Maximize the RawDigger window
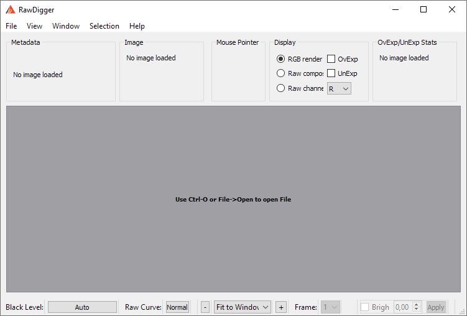This screenshot has width=467, height=316. click(x=423, y=9)
